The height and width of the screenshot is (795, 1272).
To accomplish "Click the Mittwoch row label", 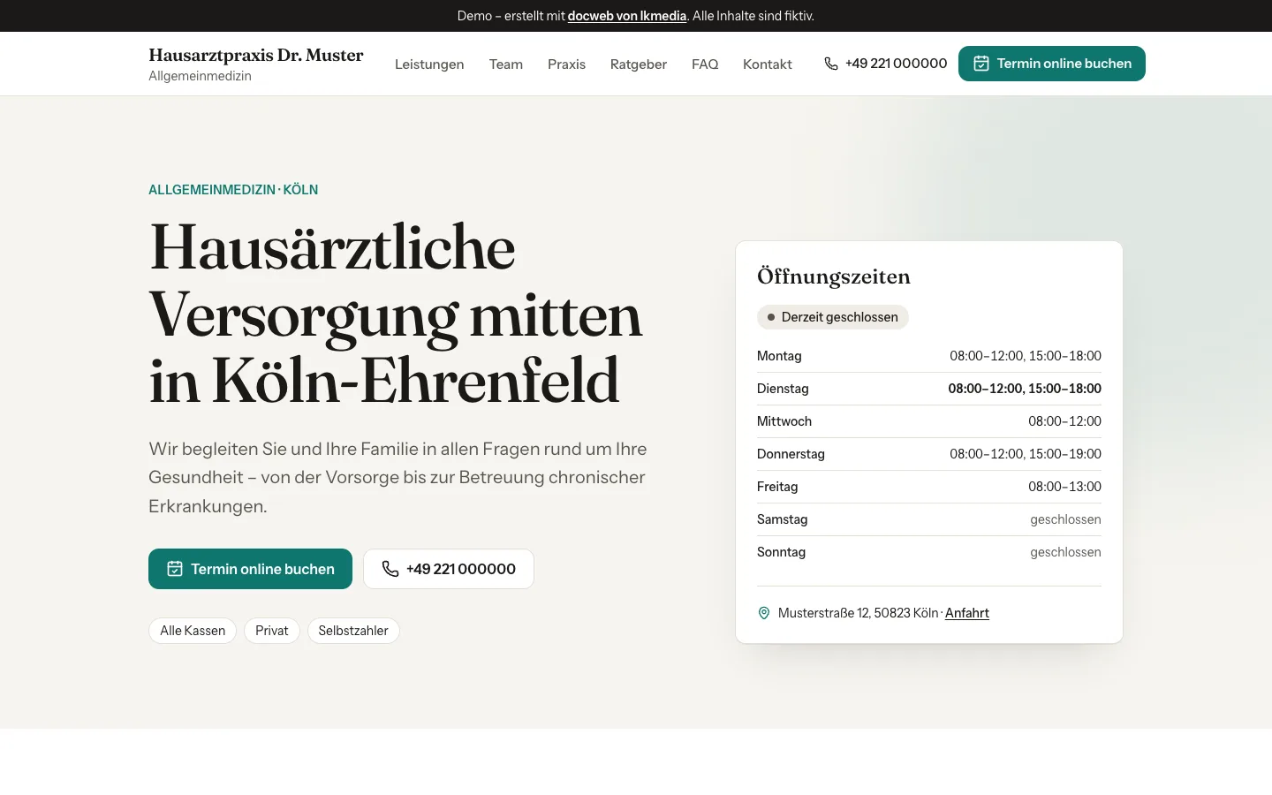I will (x=784, y=421).
